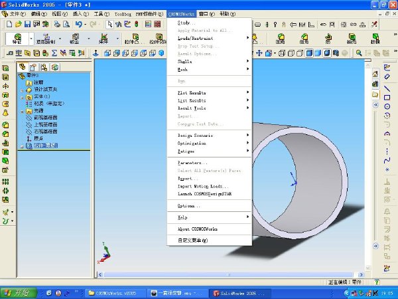Toggle shaded display mode
The width and height of the screenshot is (398, 299).
pos(318,53)
